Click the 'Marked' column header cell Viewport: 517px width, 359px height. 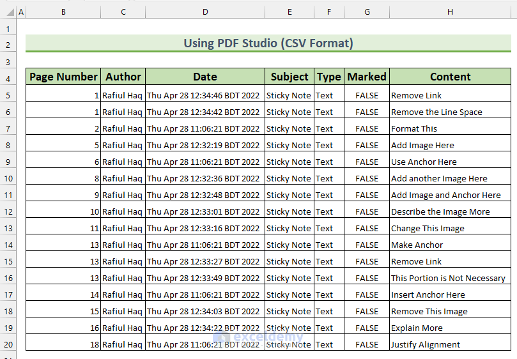point(367,77)
